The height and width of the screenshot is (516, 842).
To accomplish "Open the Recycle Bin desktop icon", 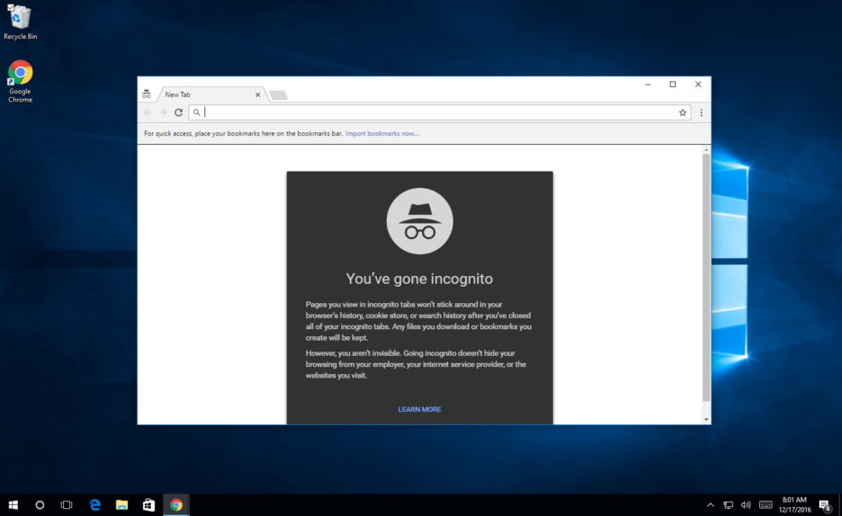I will tap(20, 22).
